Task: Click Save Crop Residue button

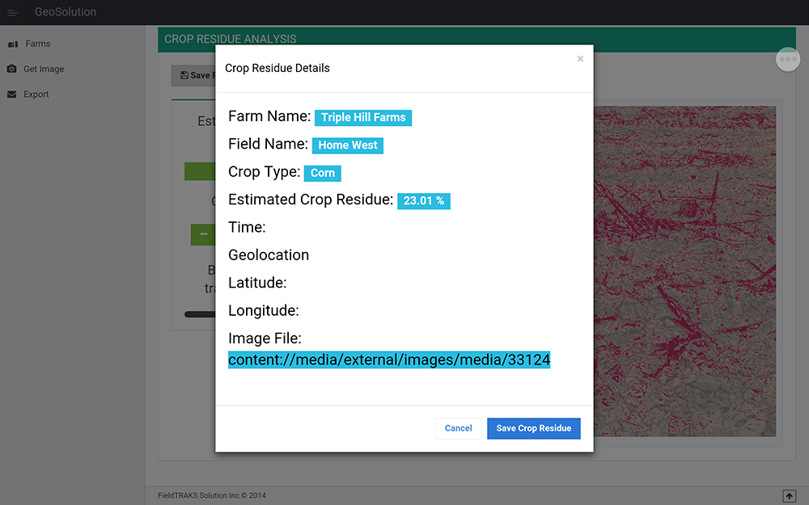Action: [x=533, y=428]
